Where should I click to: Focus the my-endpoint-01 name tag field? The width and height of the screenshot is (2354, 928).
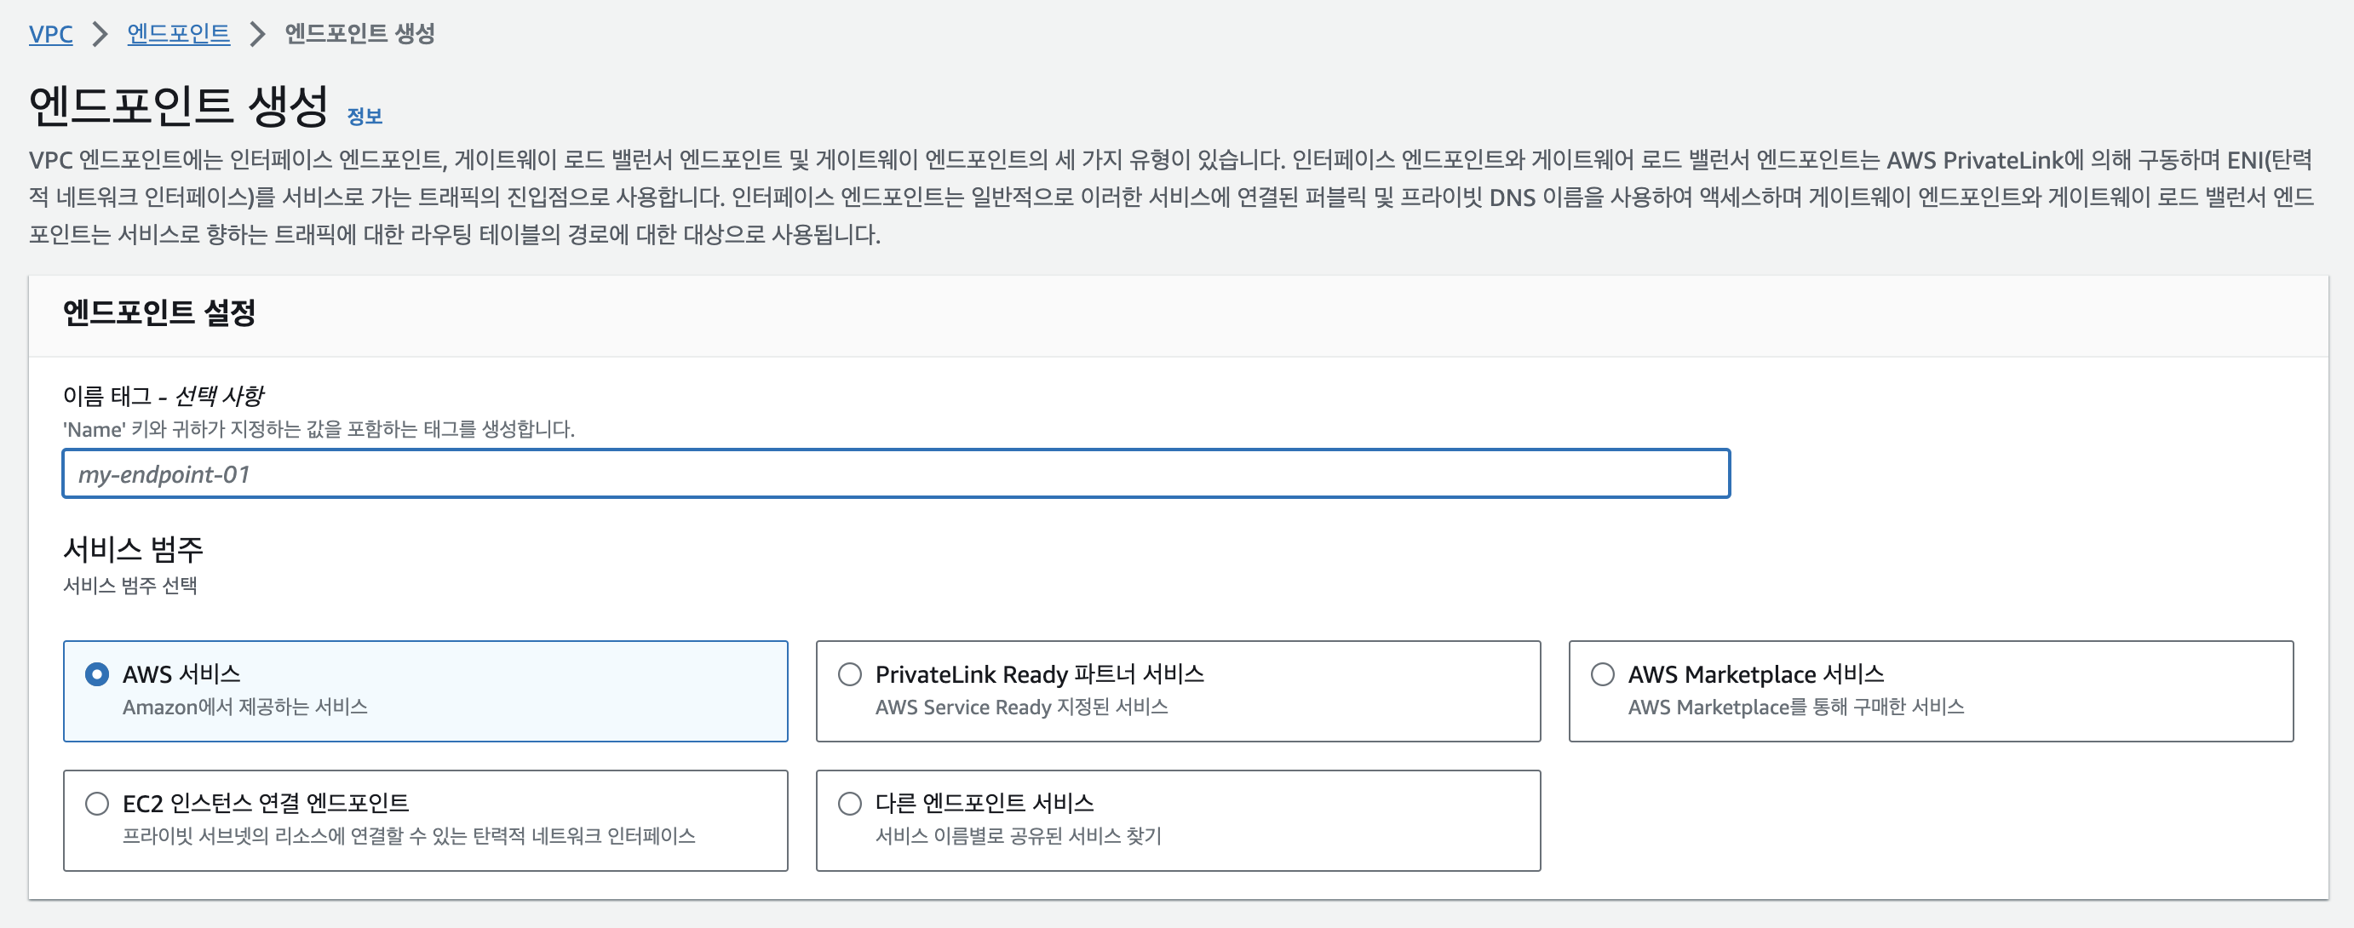click(896, 474)
